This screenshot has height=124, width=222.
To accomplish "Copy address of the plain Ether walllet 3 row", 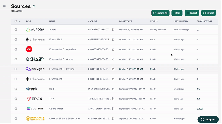I will coord(113,79).
